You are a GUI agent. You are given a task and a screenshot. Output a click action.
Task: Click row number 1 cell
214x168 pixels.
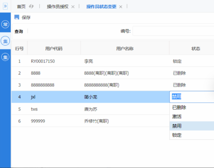point(19,61)
